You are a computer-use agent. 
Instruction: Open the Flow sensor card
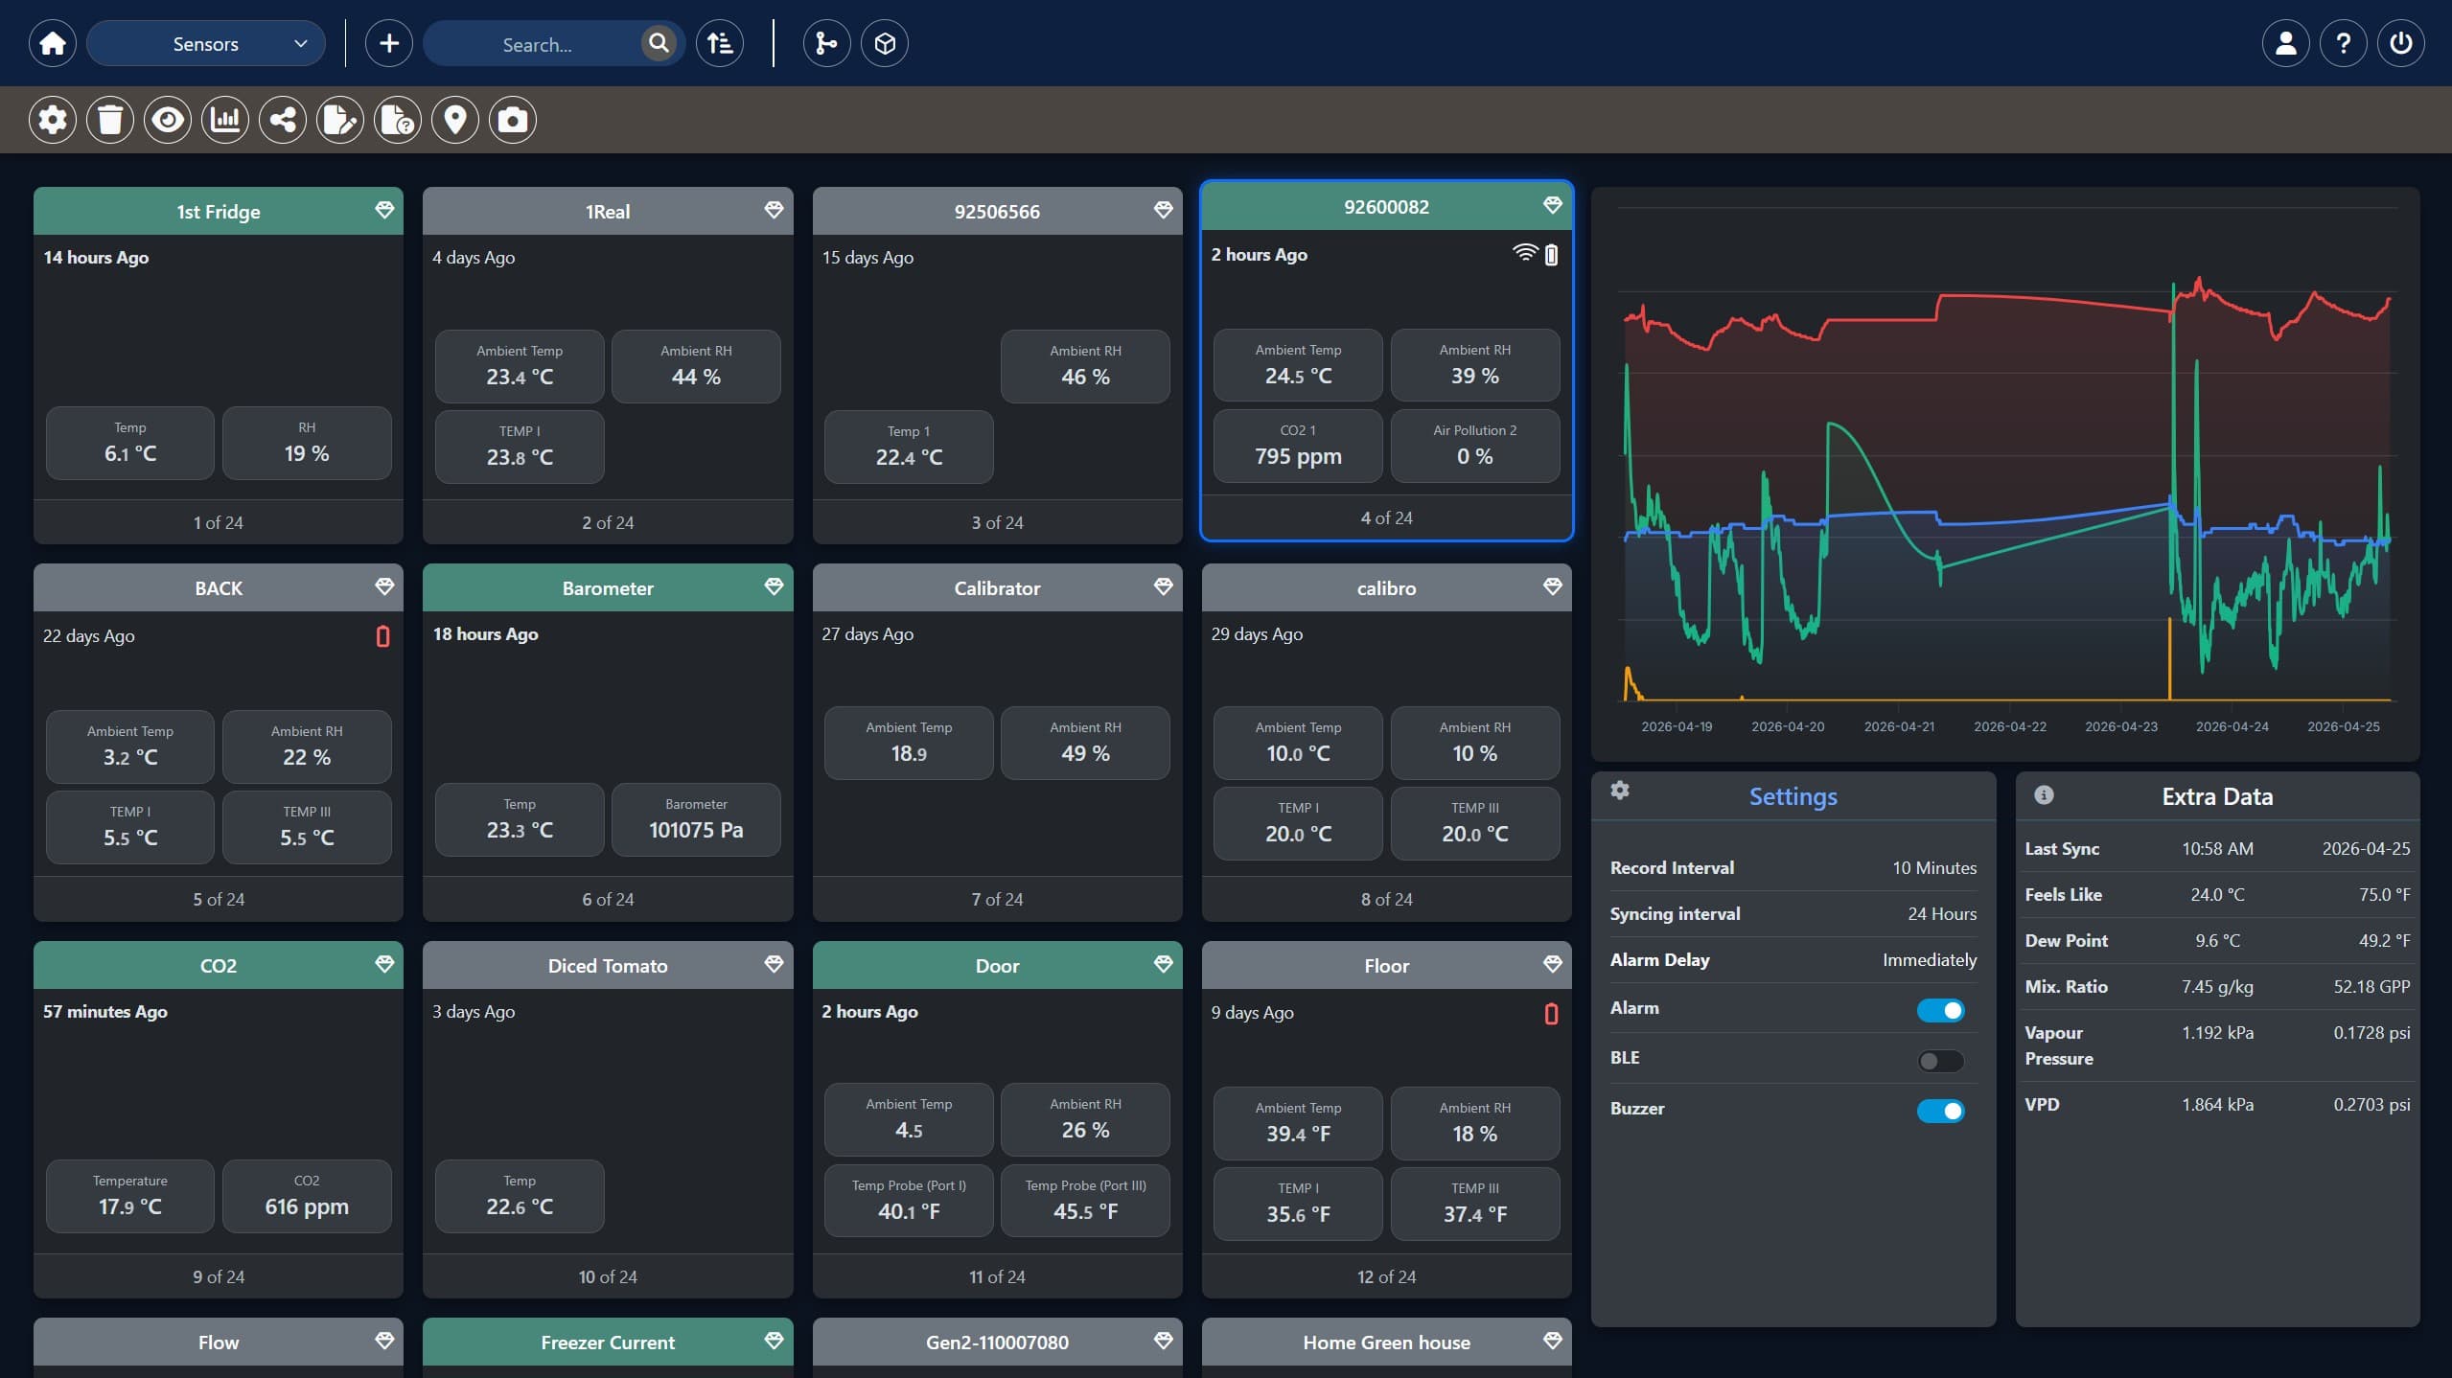[x=219, y=1342]
